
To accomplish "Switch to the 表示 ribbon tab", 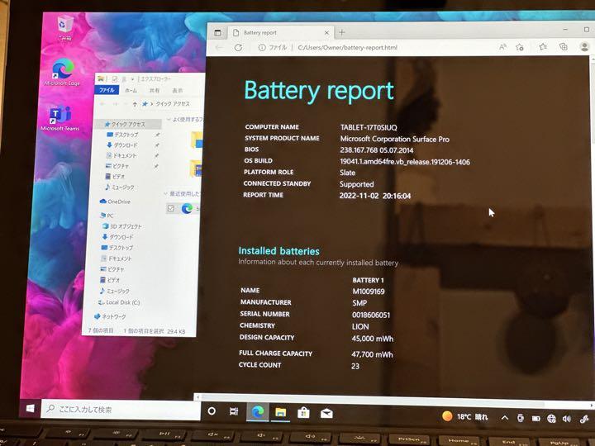I will pos(177,90).
